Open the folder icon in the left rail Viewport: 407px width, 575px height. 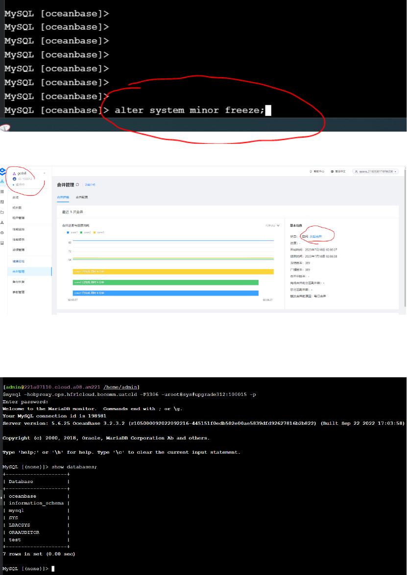click(x=2, y=212)
